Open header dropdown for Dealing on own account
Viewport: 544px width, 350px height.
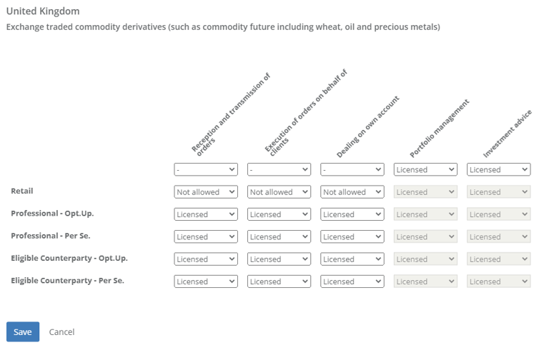(352, 169)
